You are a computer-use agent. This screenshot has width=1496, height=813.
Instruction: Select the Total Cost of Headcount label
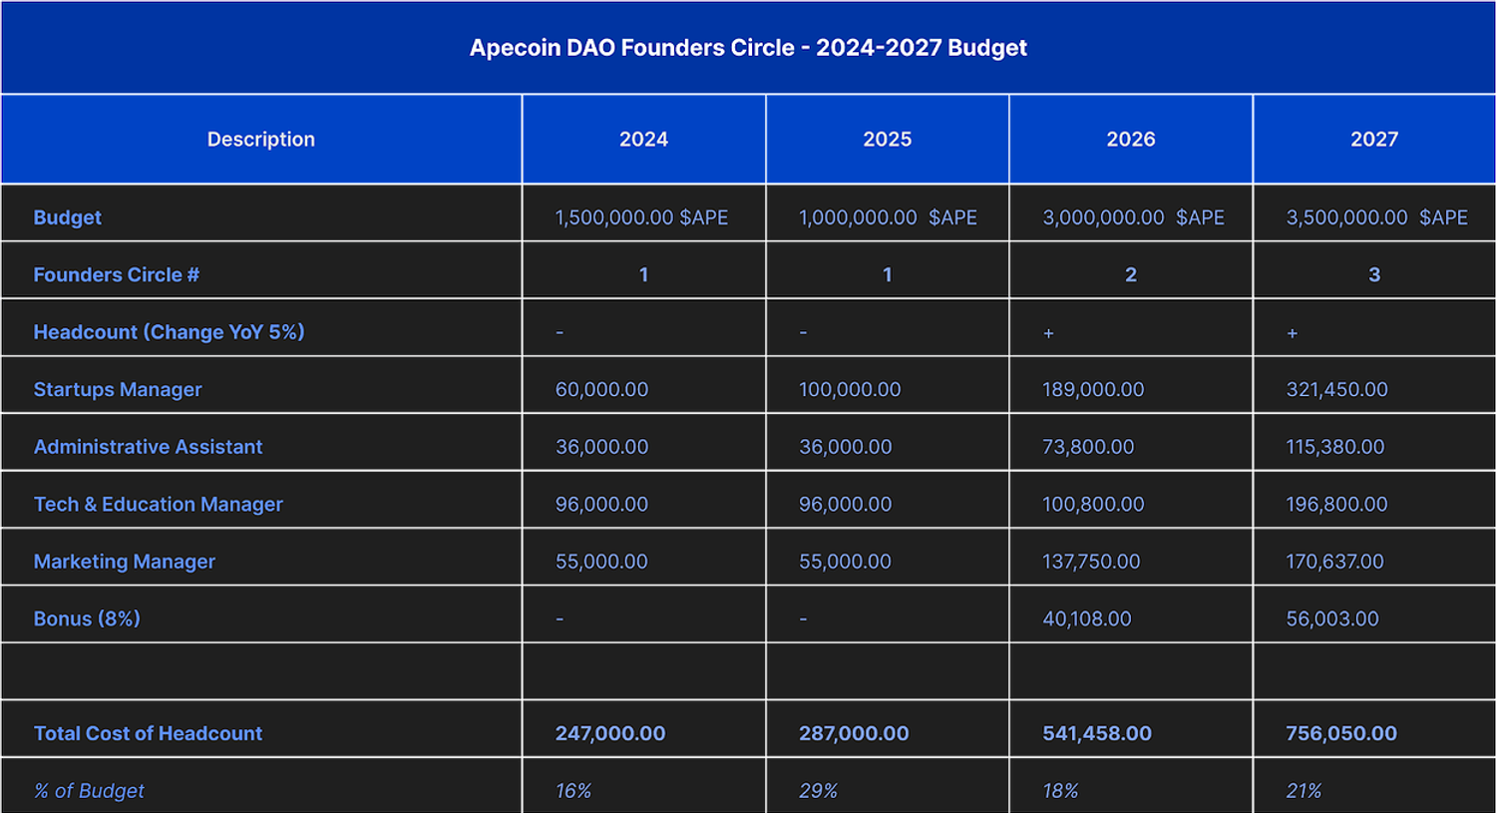point(148,734)
